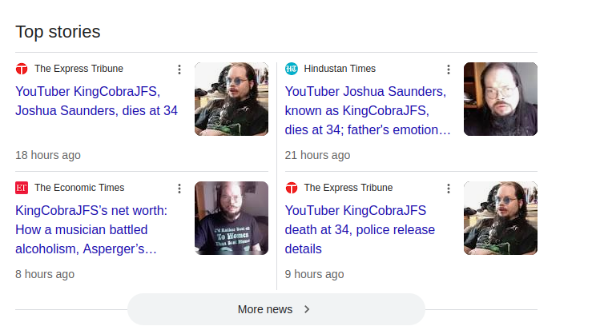Open three-dot menu for Economic Times story

[179, 189]
